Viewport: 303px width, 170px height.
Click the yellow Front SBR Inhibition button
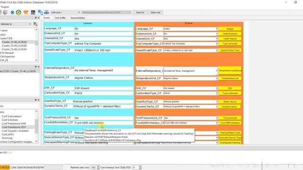pos(230,123)
